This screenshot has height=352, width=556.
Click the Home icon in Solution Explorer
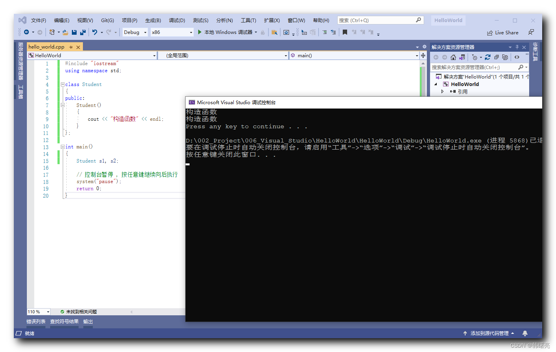[x=453, y=57]
